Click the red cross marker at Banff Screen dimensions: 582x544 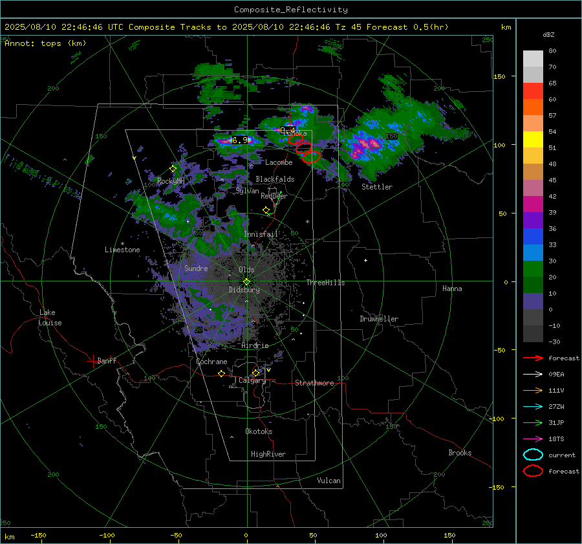tap(92, 361)
